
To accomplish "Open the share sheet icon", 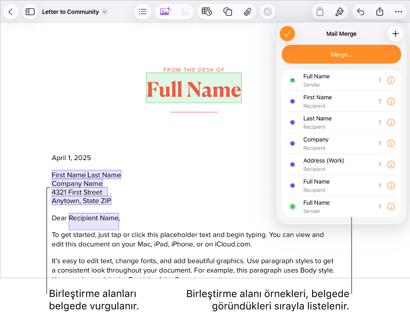I will click(x=380, y=12).
